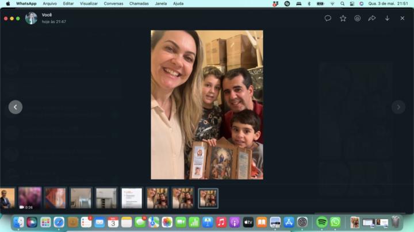Open Music from the Dock

(221, 222)
